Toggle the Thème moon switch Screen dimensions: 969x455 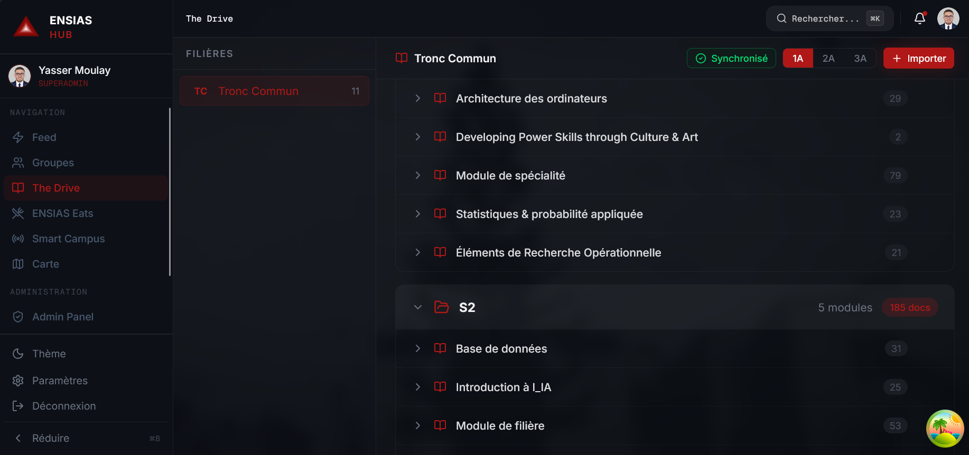pyautogui.click(x=18, y=354)
